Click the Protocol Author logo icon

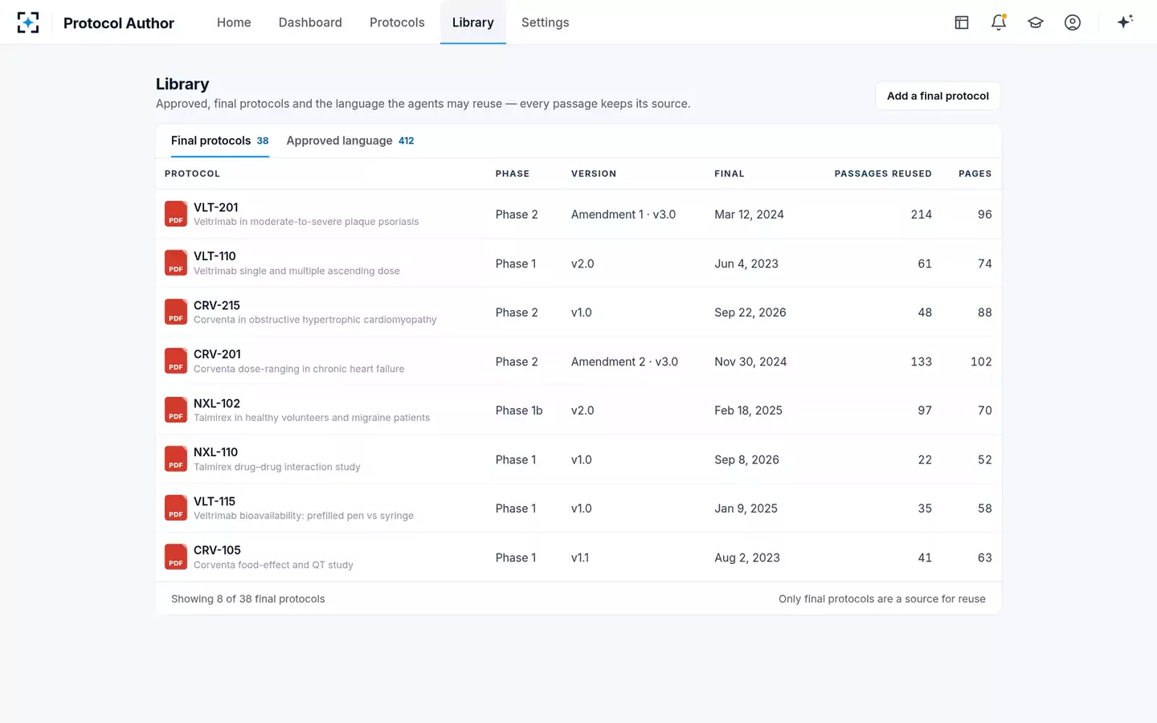click(28, 22)
